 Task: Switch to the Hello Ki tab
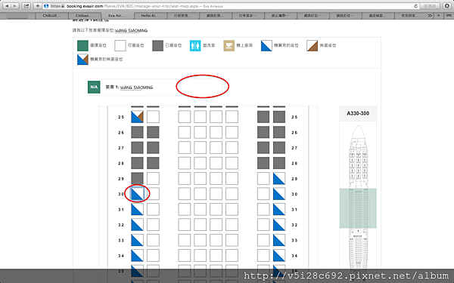(x=150, y=16)
